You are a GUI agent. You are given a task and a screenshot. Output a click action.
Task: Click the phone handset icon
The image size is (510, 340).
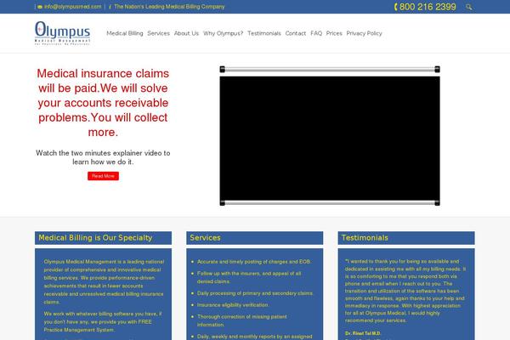pos(395,7)
